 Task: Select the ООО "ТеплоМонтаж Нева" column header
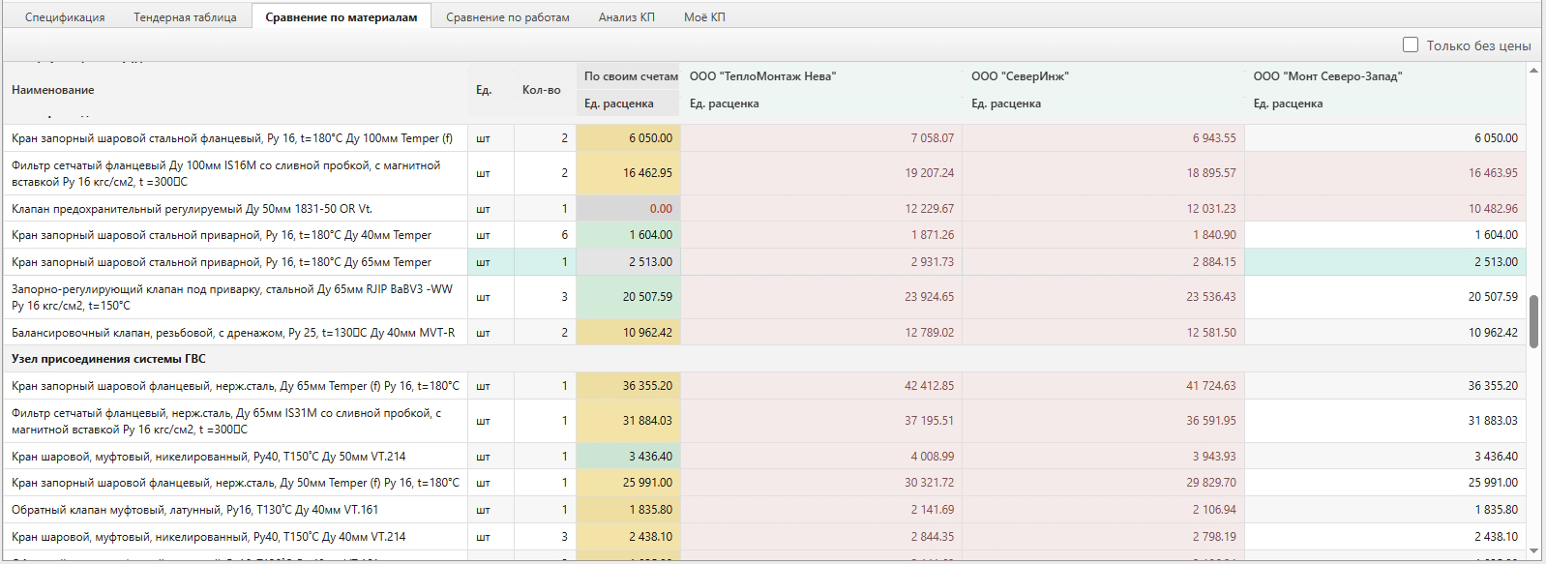point(762,76)
